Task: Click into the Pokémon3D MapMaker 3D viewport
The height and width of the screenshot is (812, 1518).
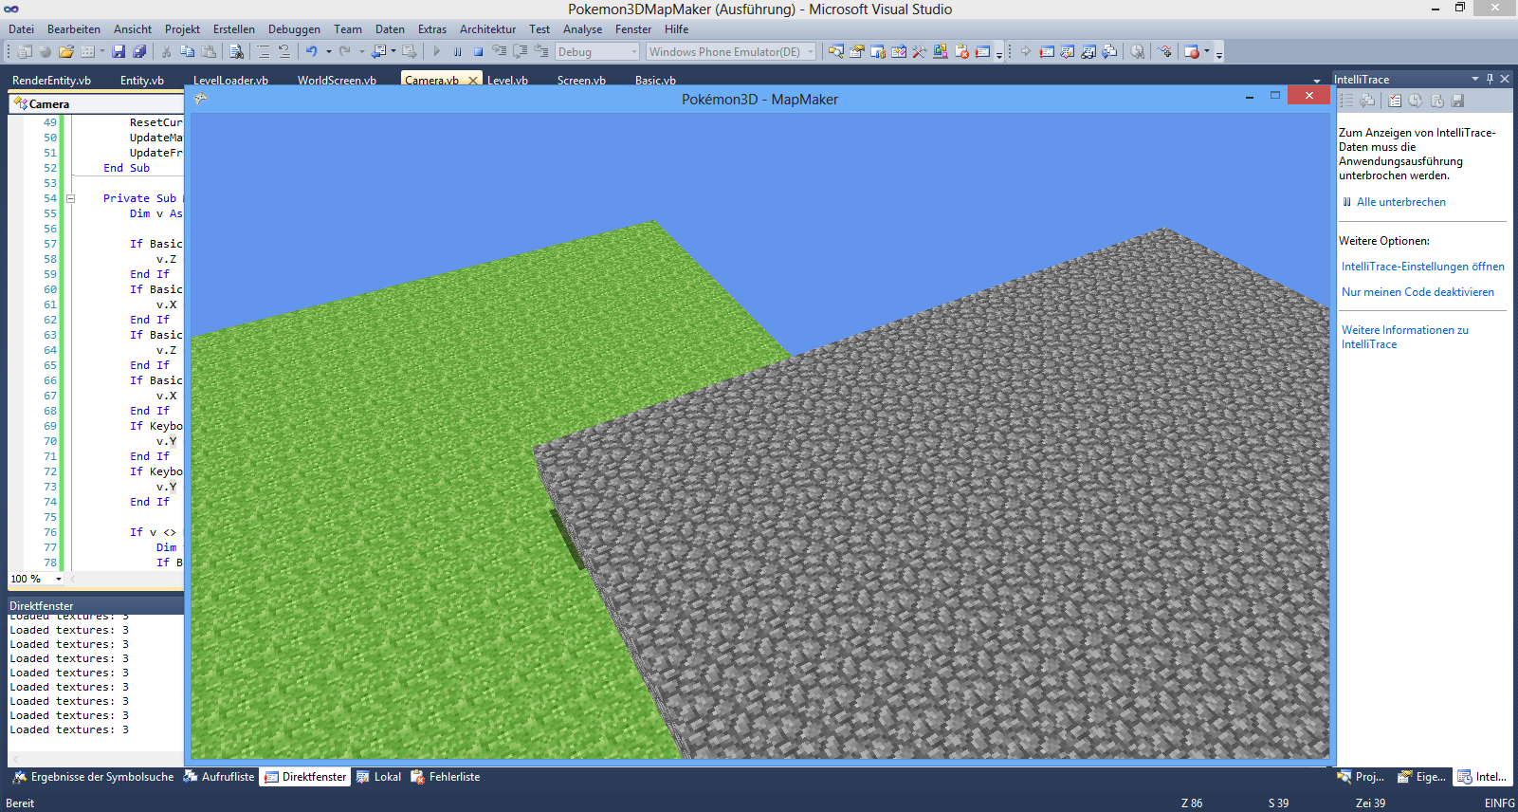Action: click(x=759, y=436)
